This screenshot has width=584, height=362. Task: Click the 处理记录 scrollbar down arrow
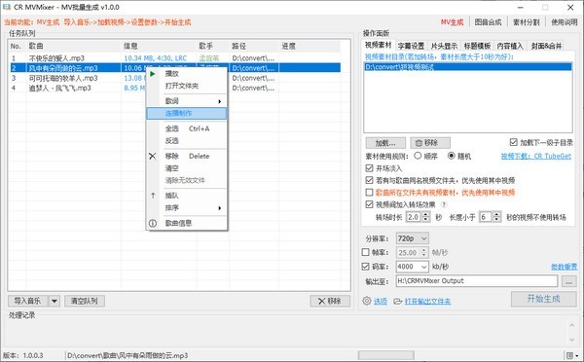[572, 340]
